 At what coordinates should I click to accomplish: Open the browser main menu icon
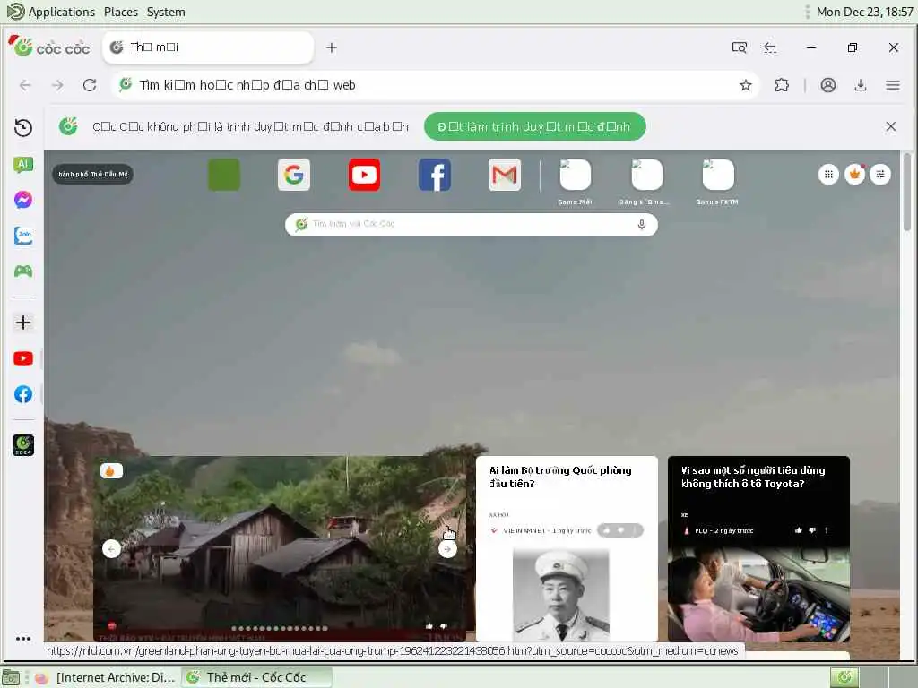[x=892, y=85]
